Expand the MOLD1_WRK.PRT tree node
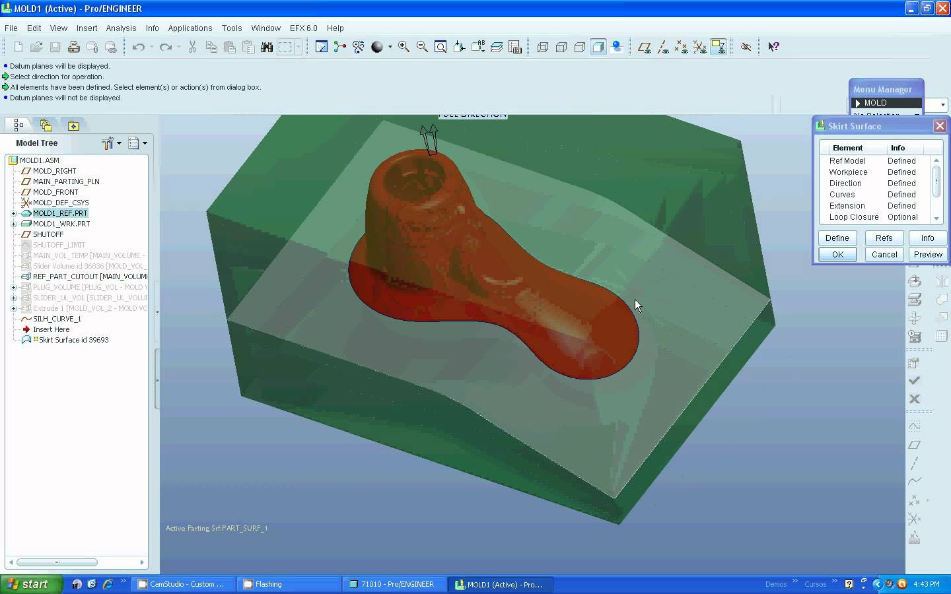The width and height of the screenshot is (951, 594). tap(14, 224)
